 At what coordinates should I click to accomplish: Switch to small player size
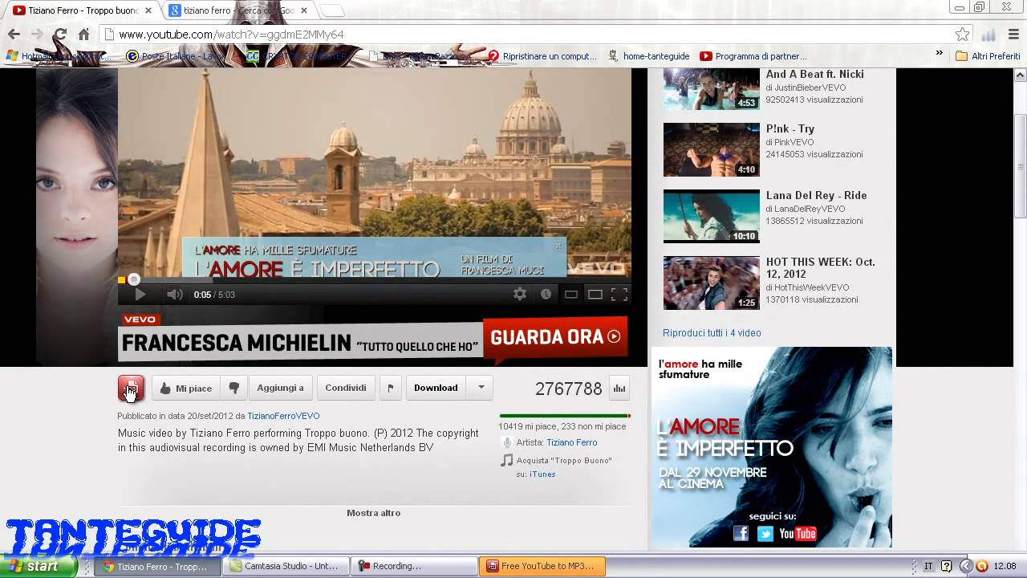click(x=571, y=295)
